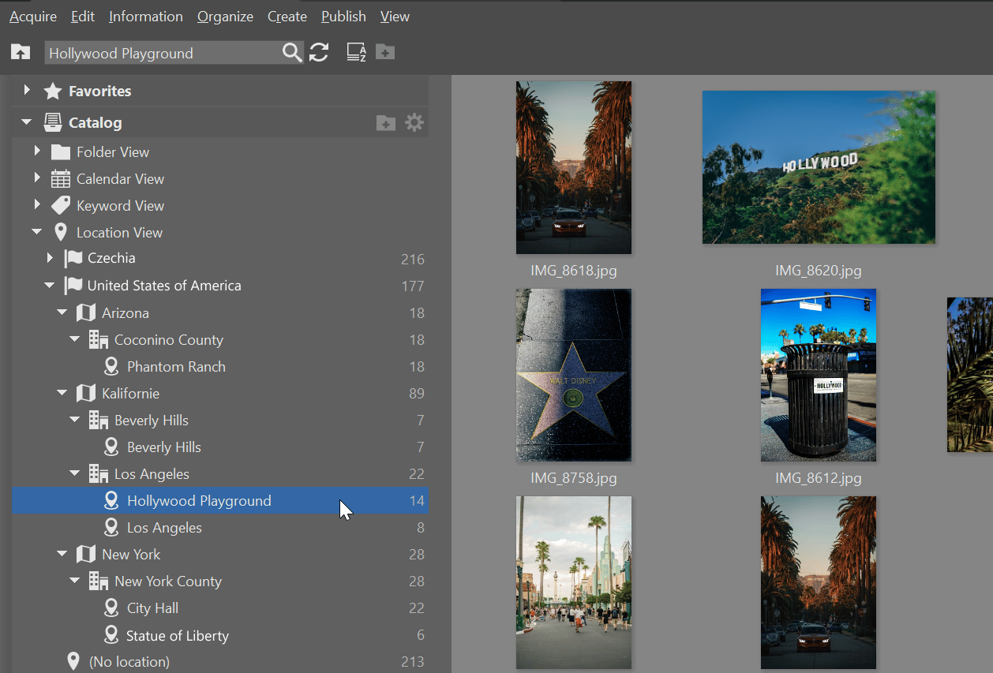The image size is (993, 673).
Task: Open Catalog settings gear
Action: 414,122
